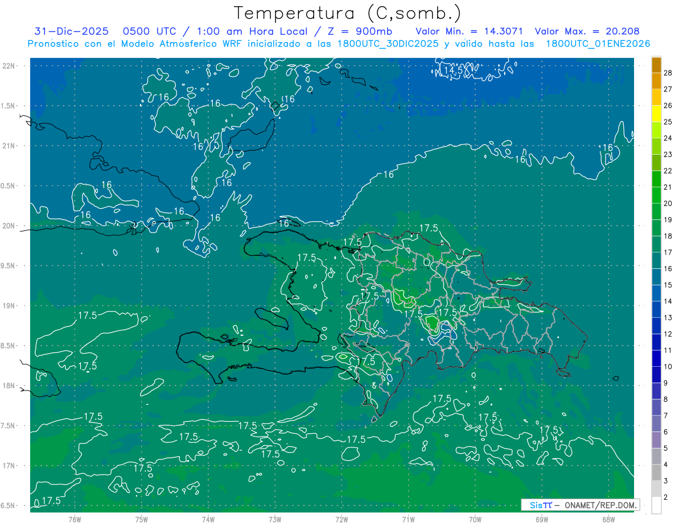Click legend scale value '2'
Screen dimensions: 683x527
pyautogui.click(x=666, y=497)
